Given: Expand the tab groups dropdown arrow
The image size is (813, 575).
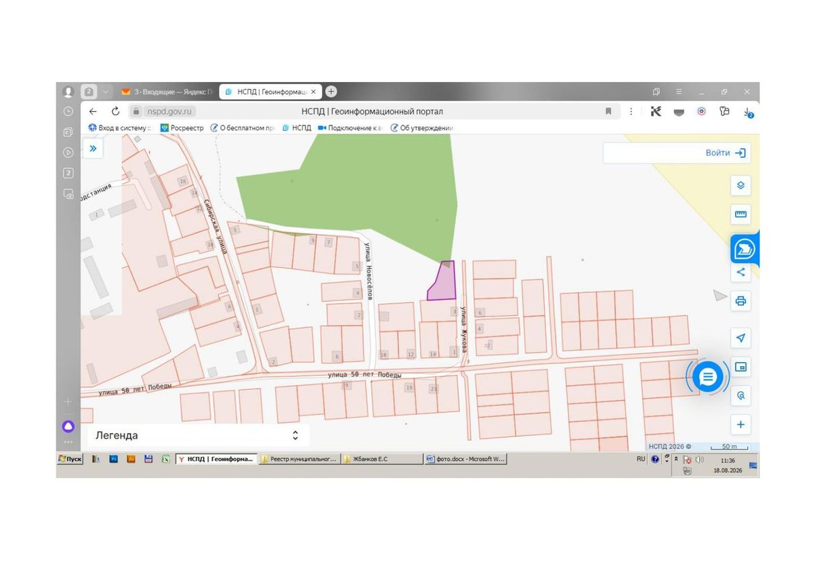Looking at the screenshot, I should (105, 92).
